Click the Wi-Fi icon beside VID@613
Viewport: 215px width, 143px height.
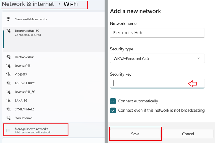pyautogui.click(x=9, y=74)
